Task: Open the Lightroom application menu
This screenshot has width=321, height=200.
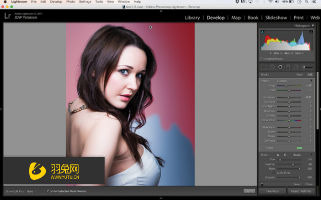Action: [19, 1]
